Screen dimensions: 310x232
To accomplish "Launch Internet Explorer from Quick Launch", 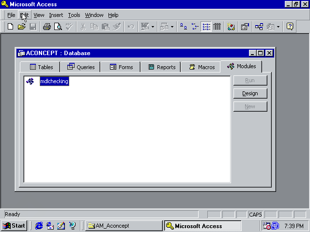I will click(39, 226).
